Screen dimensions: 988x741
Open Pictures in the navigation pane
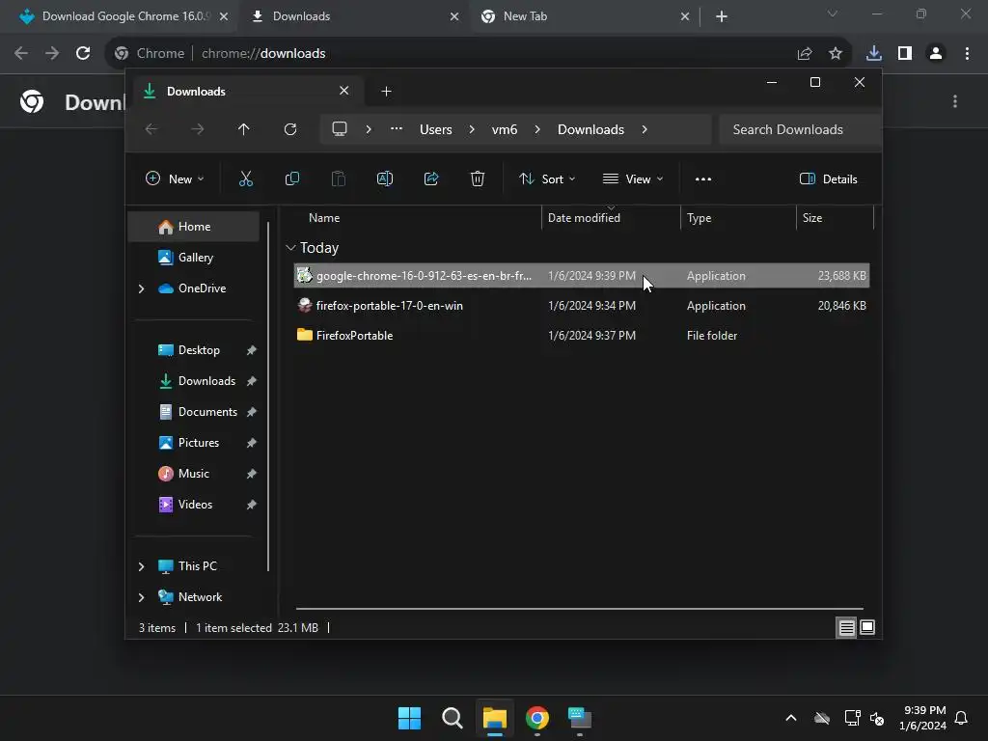point(194,443)
